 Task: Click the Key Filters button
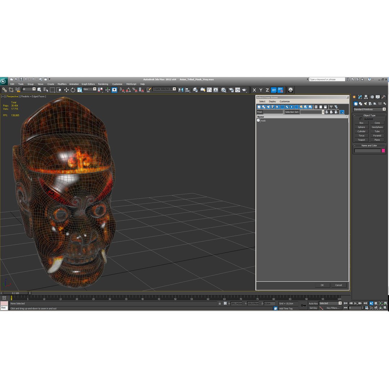tap(333, 308)
